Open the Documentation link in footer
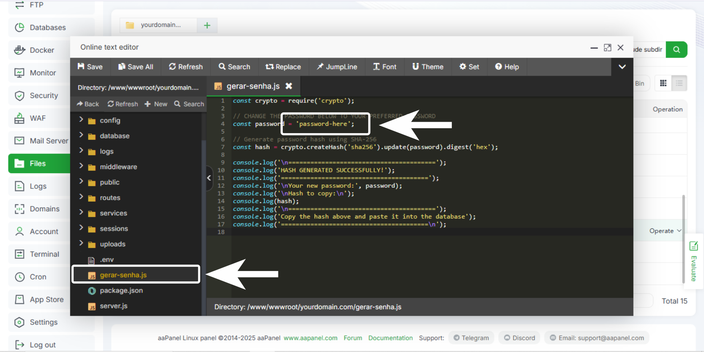Viewport: 704px width, 352px height. pyautogui.click(x=390, y=338)
